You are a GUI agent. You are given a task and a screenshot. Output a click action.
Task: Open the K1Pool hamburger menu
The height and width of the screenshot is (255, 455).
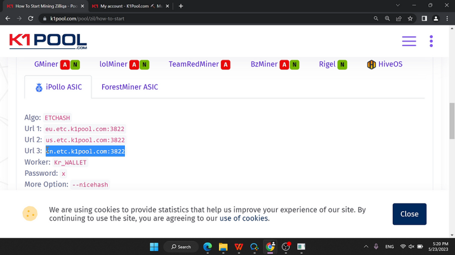(x=409, y=41)
